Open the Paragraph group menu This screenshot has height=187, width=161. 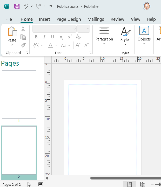pos(104,36)
